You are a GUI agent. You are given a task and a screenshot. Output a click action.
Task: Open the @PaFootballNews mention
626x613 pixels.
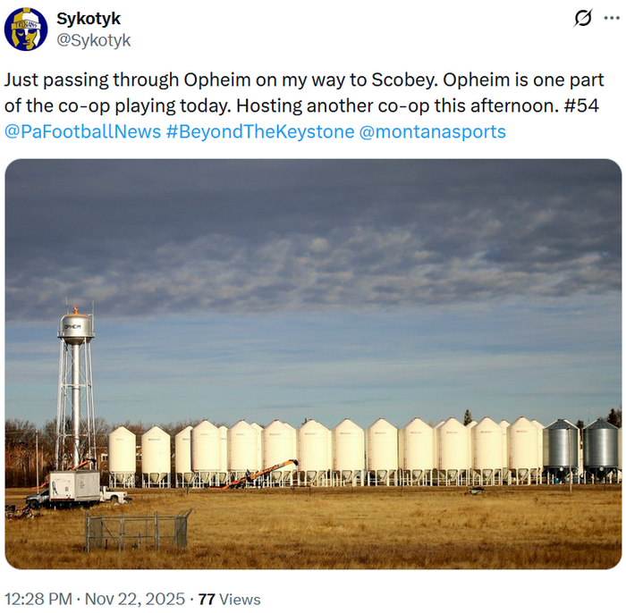coord(83,132)
